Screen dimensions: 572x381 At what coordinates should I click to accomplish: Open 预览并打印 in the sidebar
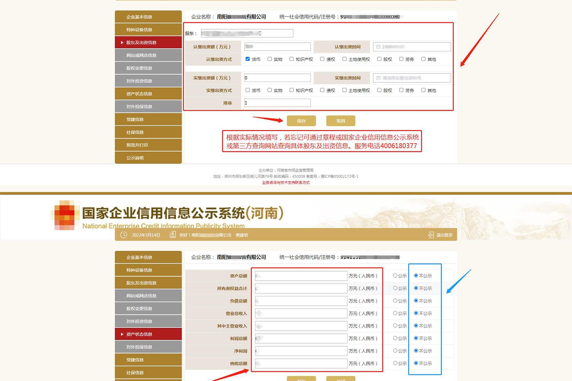(x=148, y=145)
